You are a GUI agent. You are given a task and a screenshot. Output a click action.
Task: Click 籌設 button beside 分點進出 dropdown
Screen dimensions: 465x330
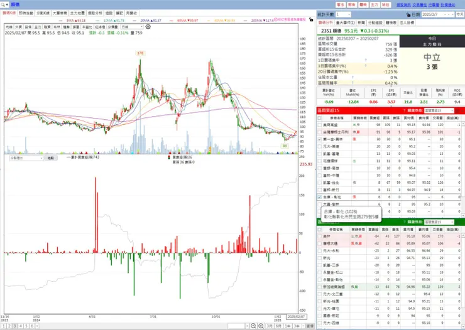pos(51,158)
